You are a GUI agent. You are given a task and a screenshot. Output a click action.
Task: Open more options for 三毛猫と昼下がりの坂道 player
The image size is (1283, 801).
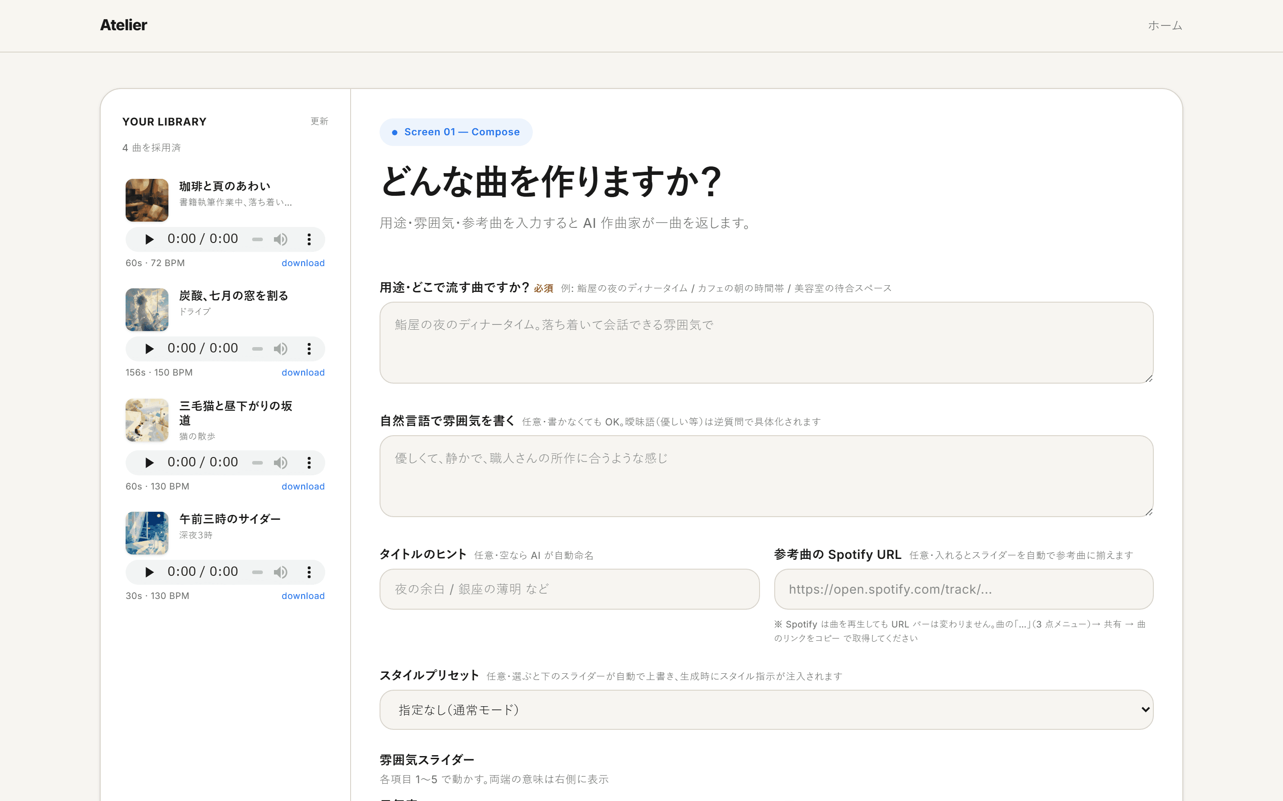(309, 462)
